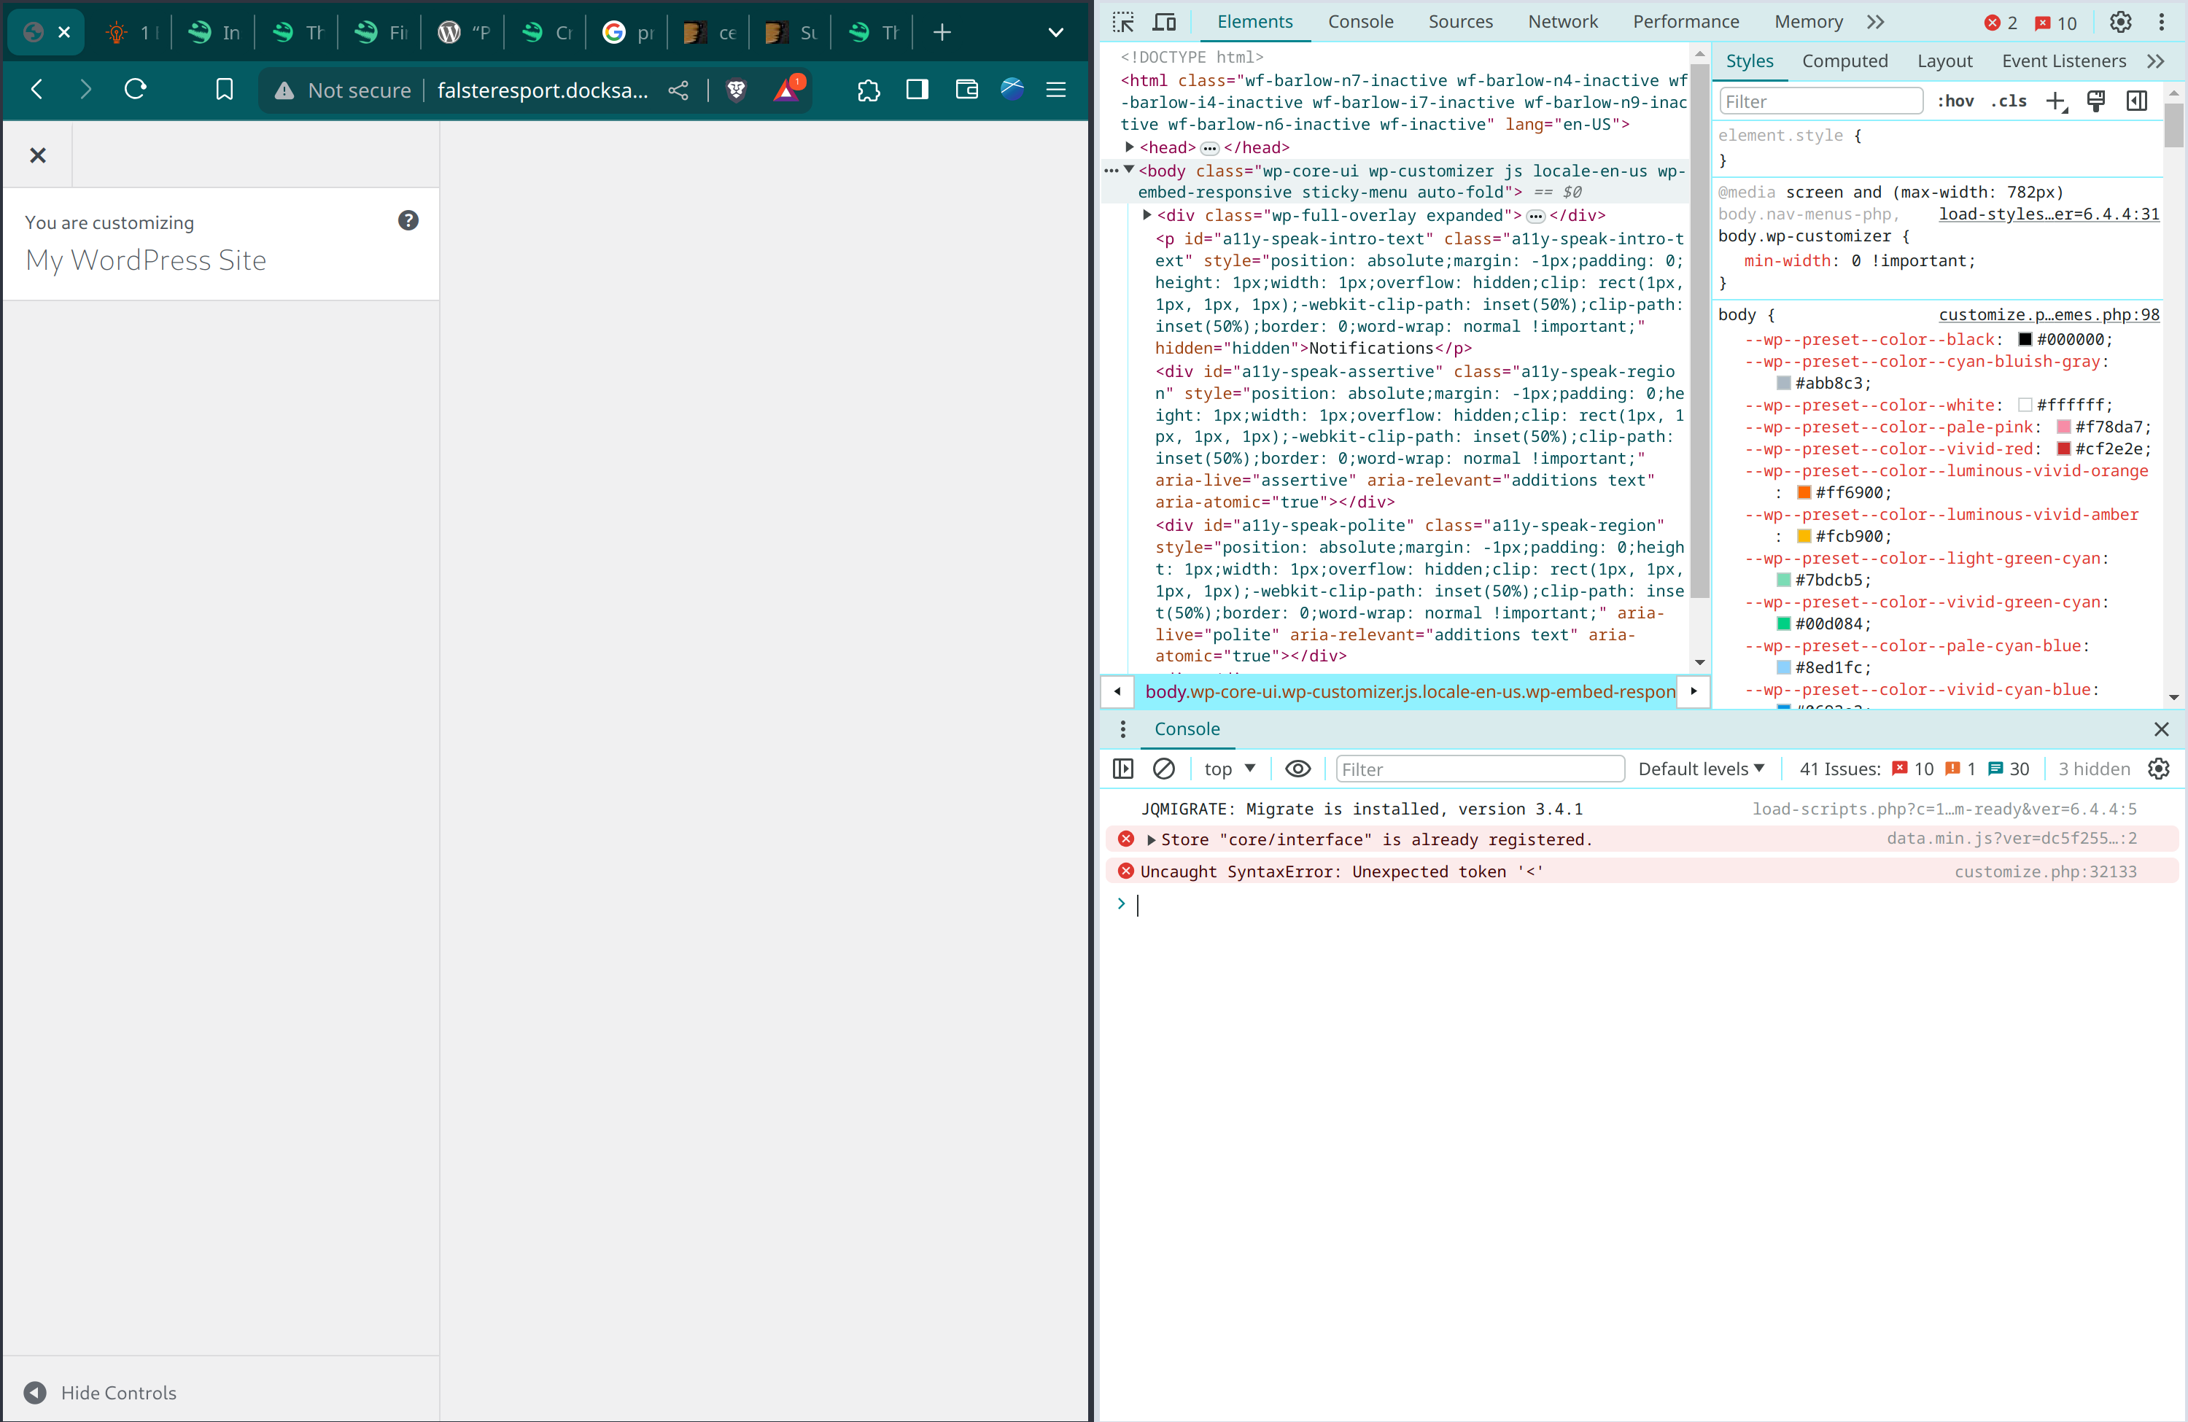Expand the wp-full-overlay div node
2188x1422 pixels.
(x=1147, y=215)
